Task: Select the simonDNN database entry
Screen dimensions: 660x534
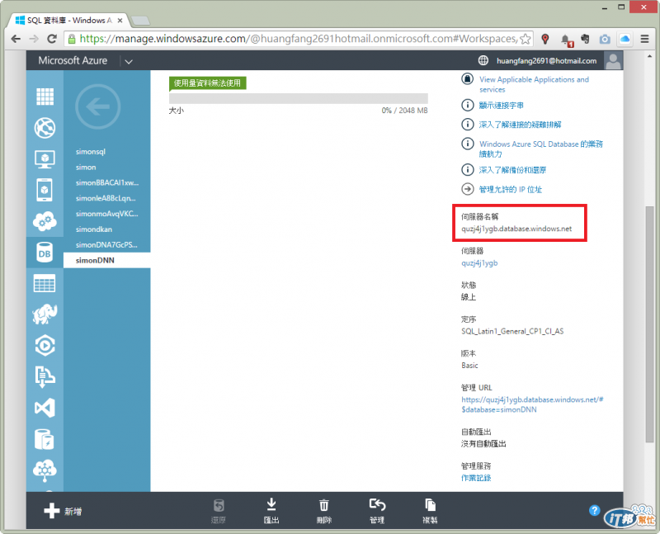Action: [107, 260]
